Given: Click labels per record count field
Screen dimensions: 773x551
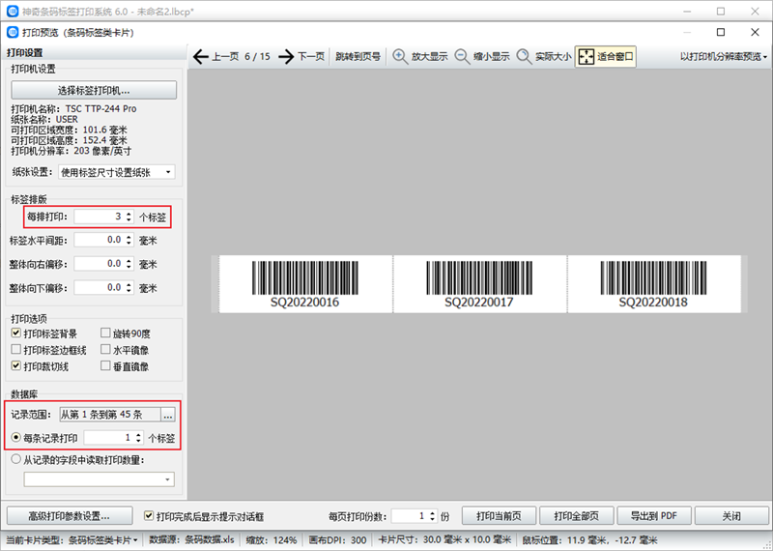Looking at the screenshot, I should coord(108,438).
